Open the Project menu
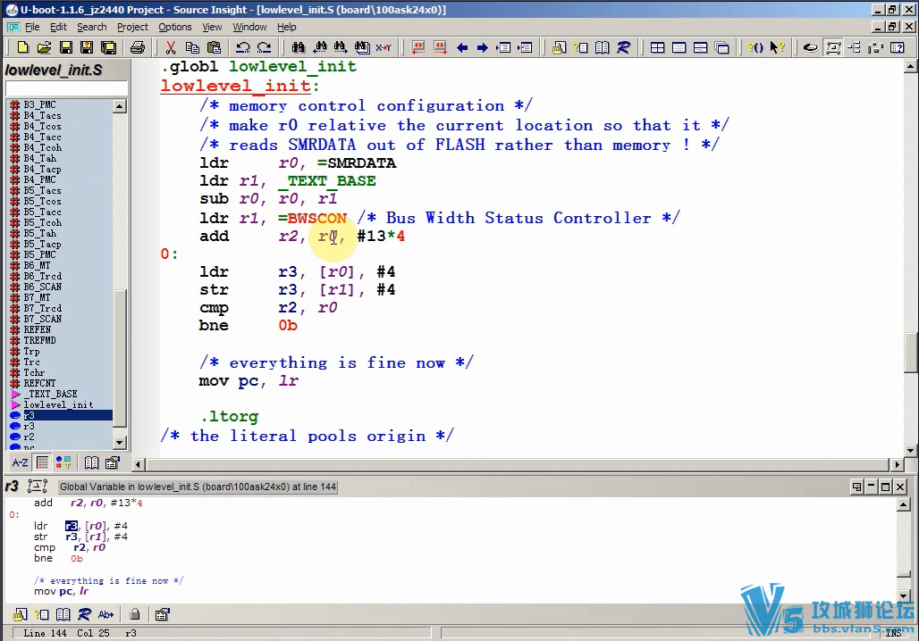 tap(132, 27)
